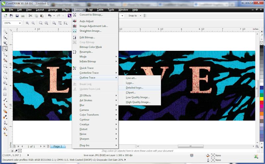Select the Table tool in toolbox
The image size is (265, 164).
pyautogui.click(x=5, y=94)
